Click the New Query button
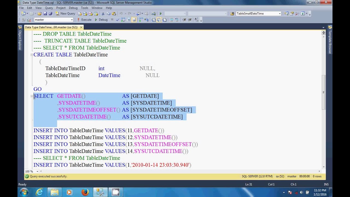Image resolution: width=350 pixels, height=197 pixels. pyautogui.click(x=65, y=13)
